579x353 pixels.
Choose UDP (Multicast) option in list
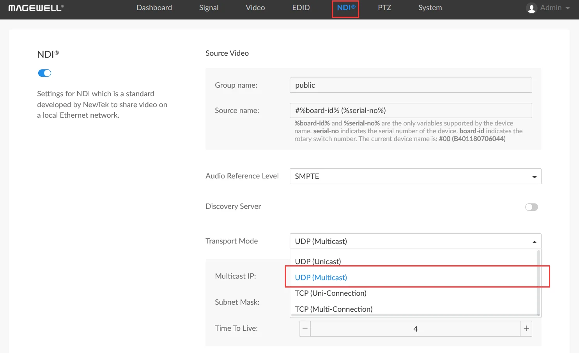coord(413,277)
